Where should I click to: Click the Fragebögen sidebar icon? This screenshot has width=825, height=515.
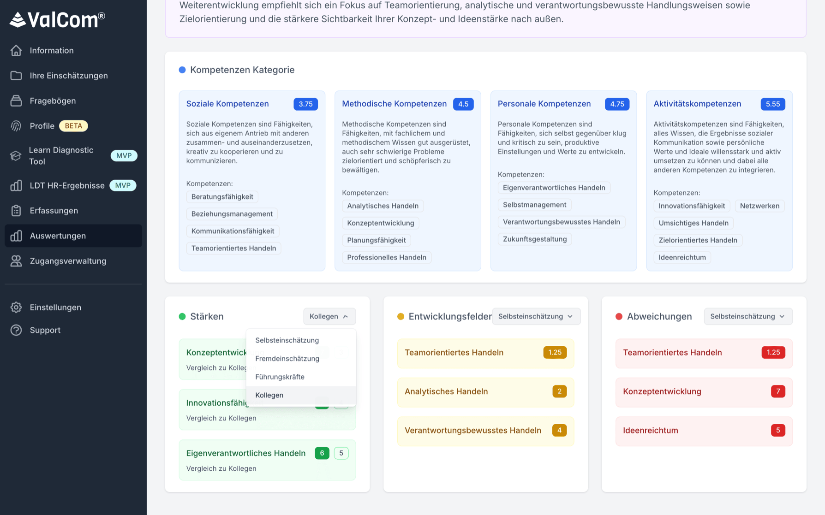tap(16, 101)
